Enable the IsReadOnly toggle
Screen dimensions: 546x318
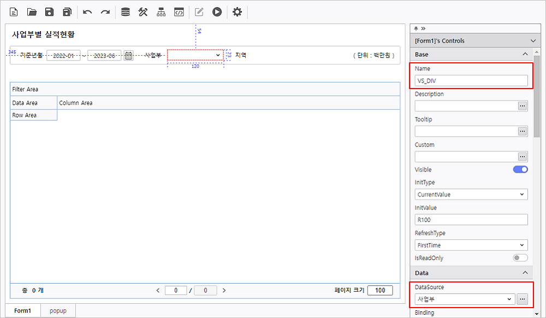[x=520, y=258]
